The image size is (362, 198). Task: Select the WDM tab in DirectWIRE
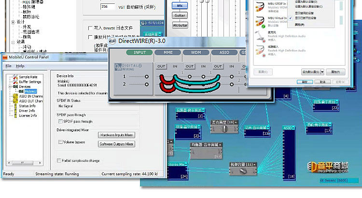[x=196, y=53]
